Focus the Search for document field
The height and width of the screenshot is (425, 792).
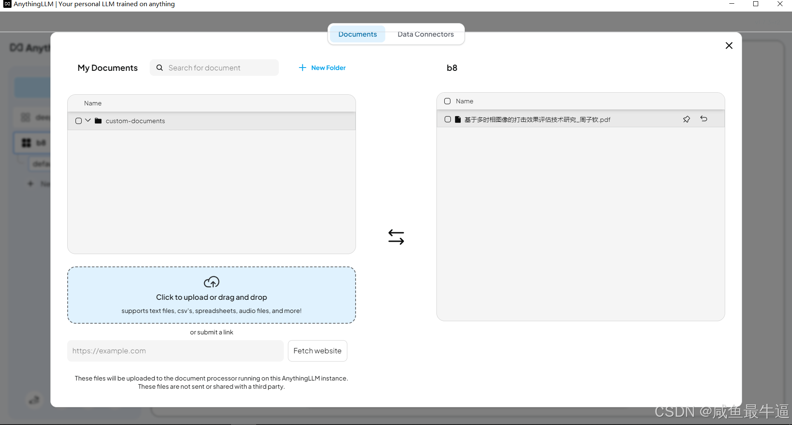(214, 68)
